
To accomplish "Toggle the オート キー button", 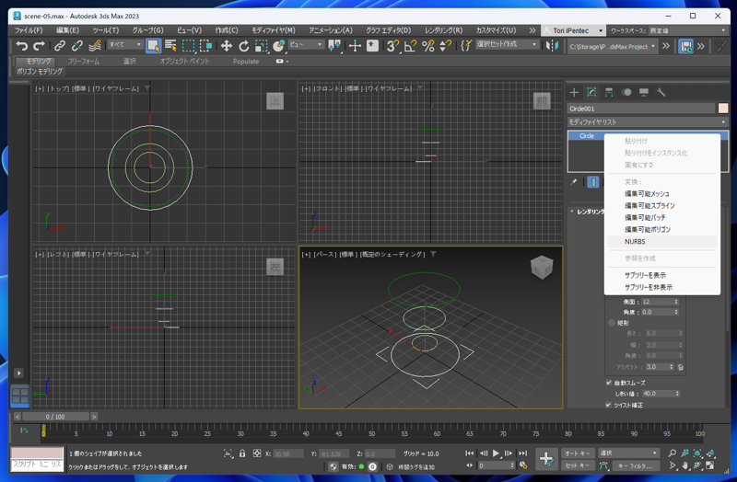I will pos(578,453).
